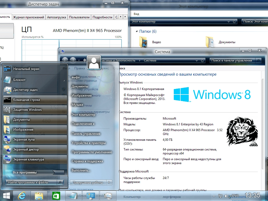Open Панель управления from start menu
Screen dimensions: 268x201
click(86, 134)
